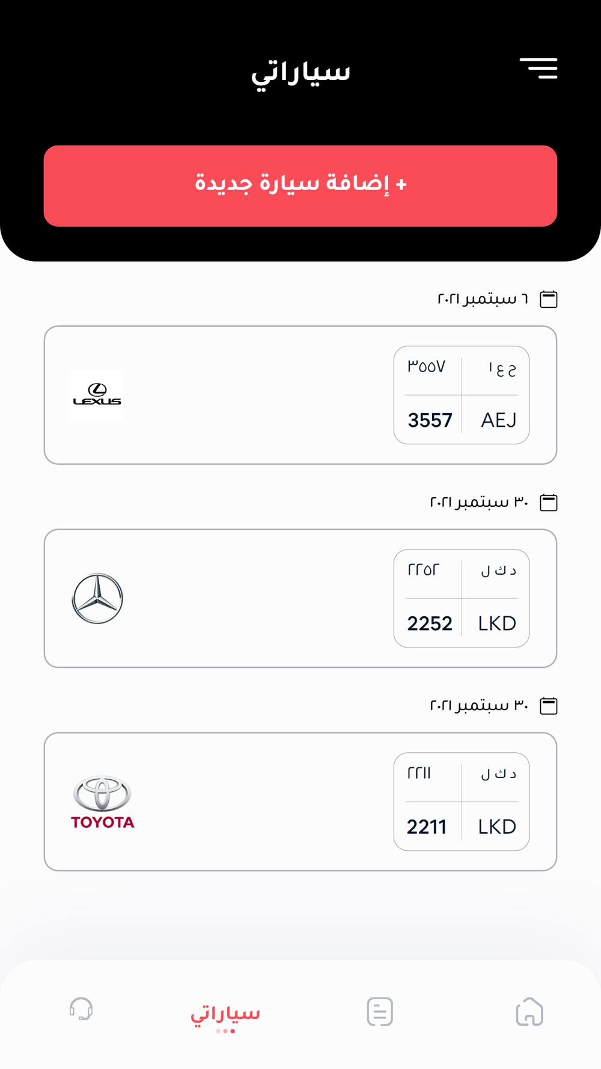Open the Toyota car card
Viewport: 601px width, 1069px height.
[x=300, y=801]
